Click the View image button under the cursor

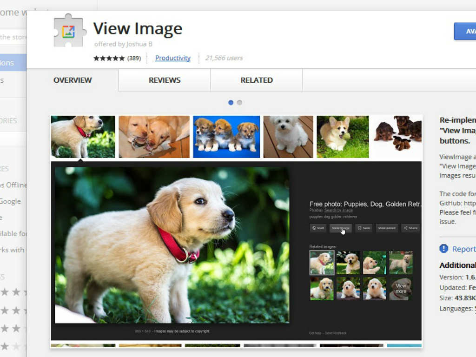[340, 228]
